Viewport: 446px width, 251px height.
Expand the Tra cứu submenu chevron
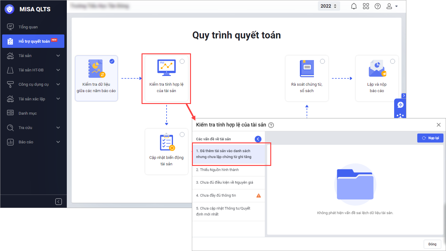pos(58,127)
